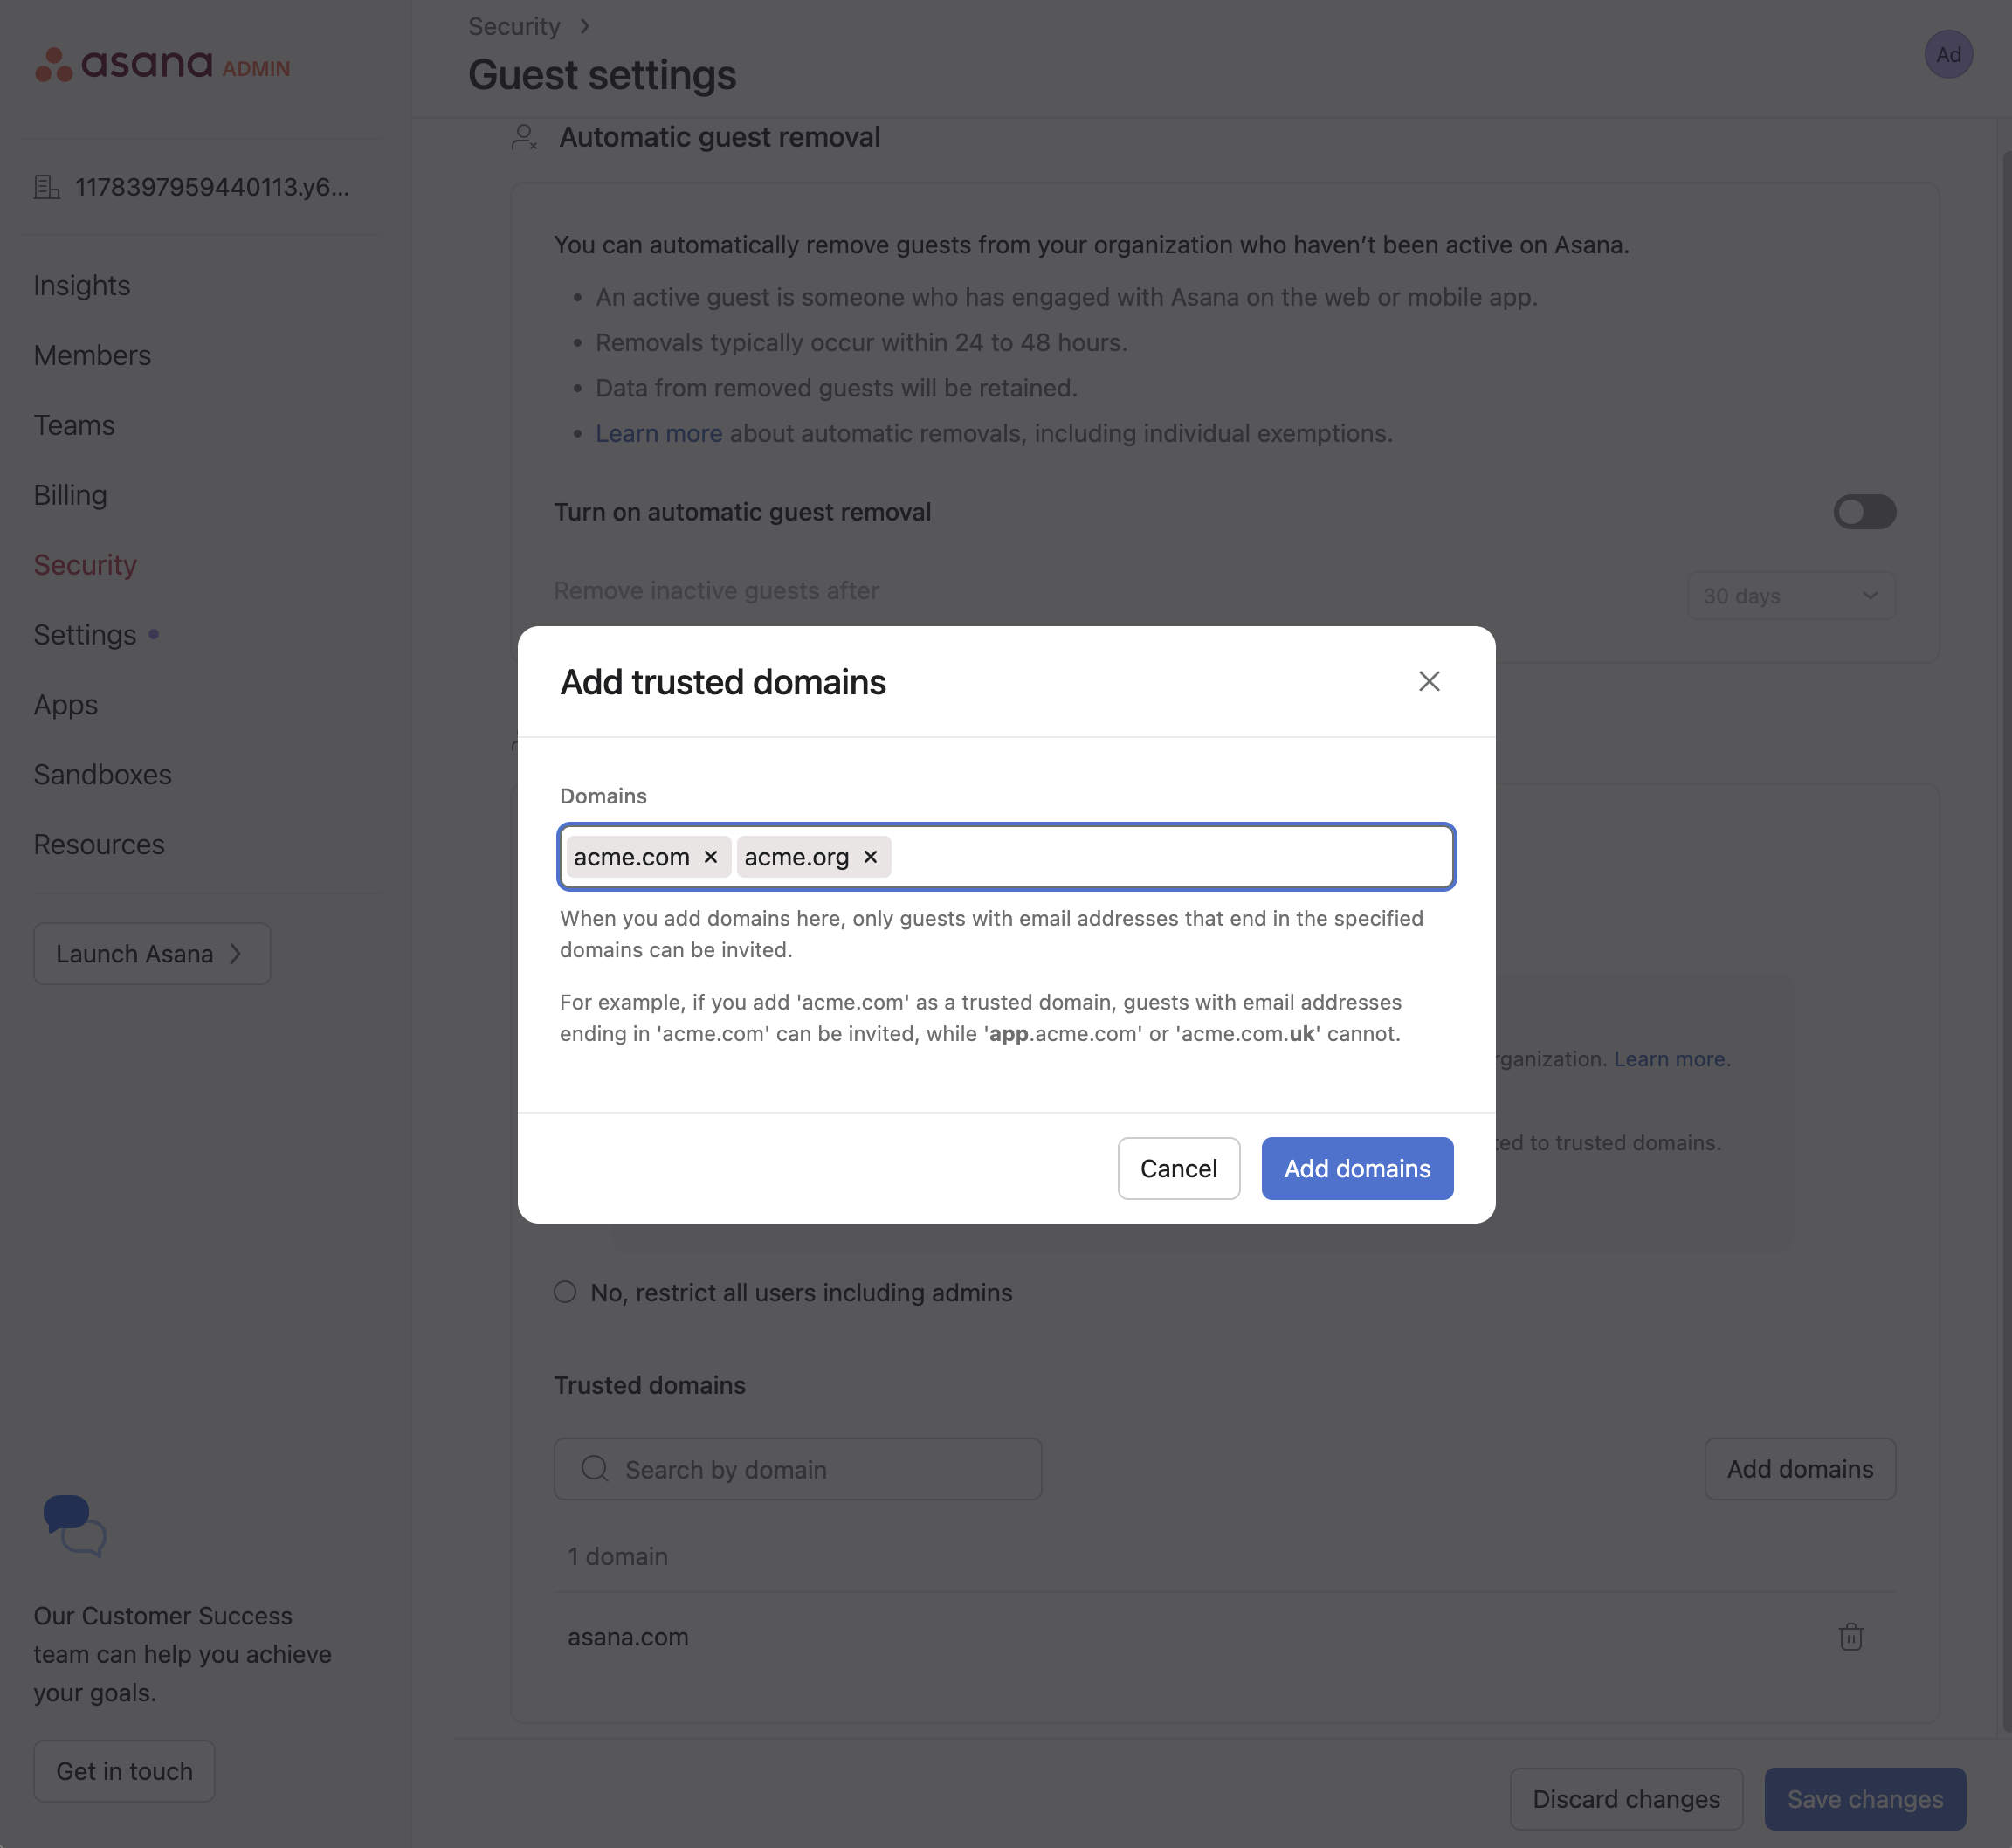Select 'No, restrict all users including admins'
Image resolution: width=2012 pixels, height=1848 pixels.
pyautogui.click(x=565, y=1292)
